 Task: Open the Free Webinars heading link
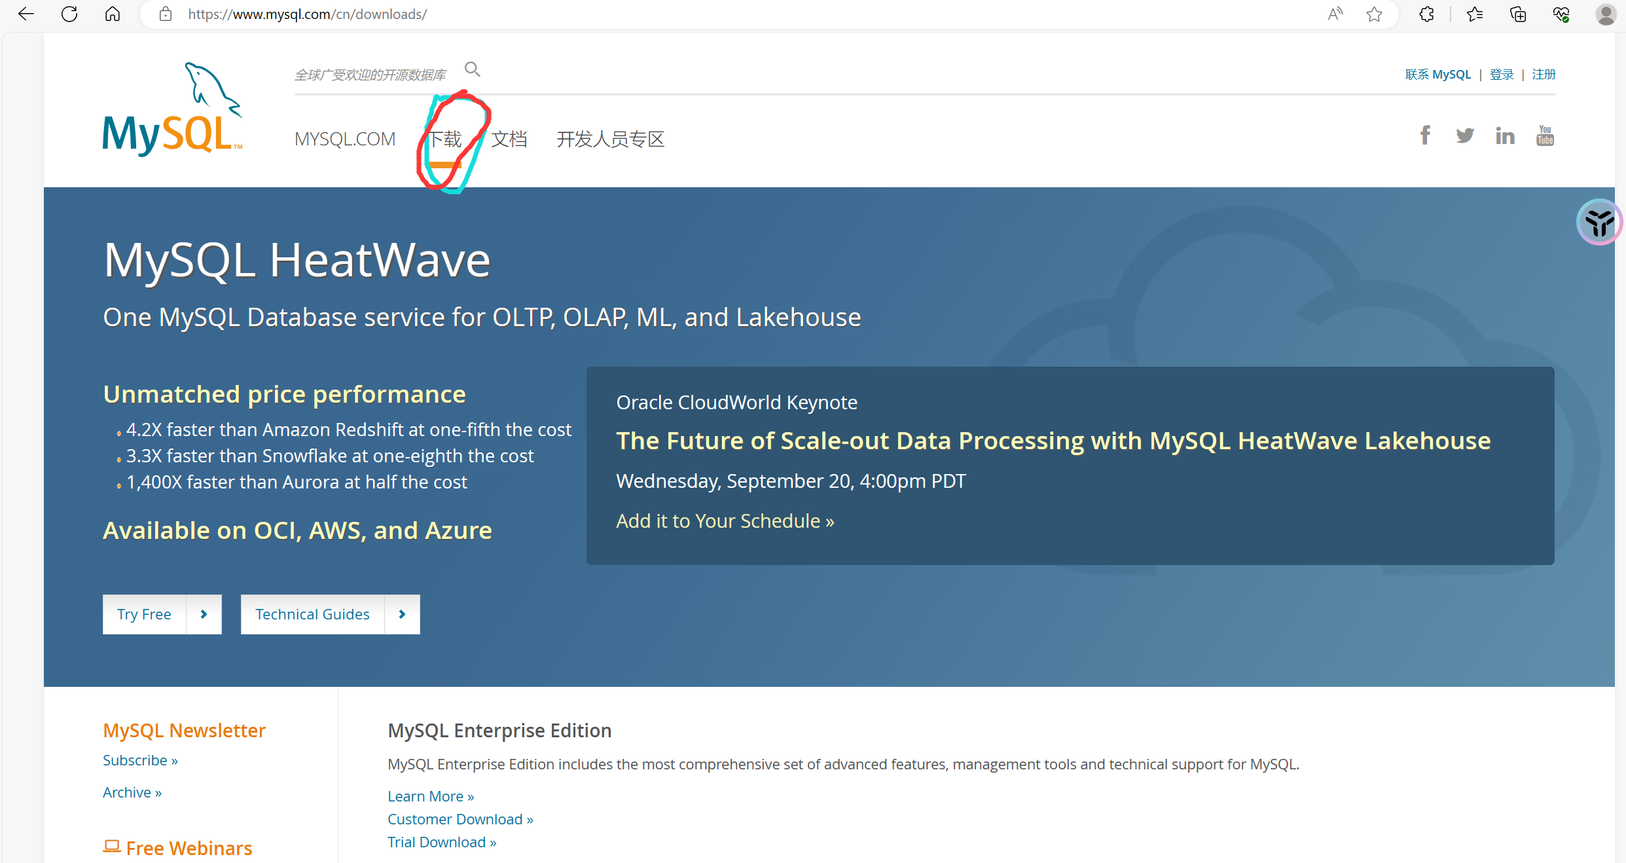(189, 848)
